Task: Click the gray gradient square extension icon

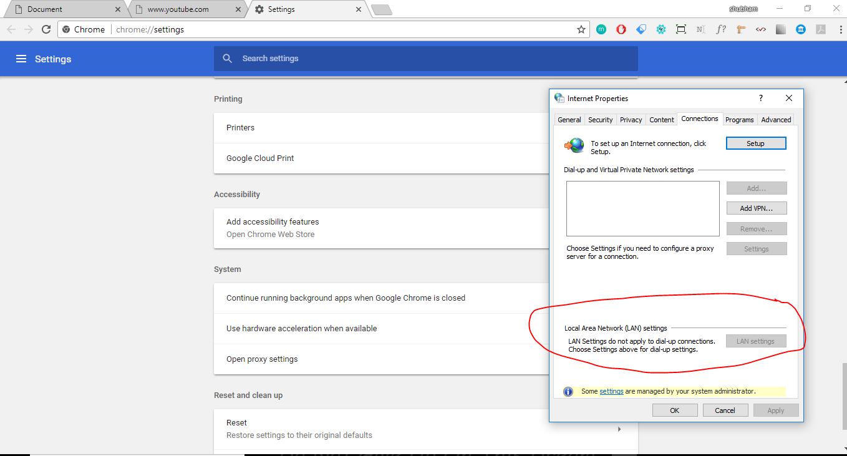Action: (x=781, y=29)
